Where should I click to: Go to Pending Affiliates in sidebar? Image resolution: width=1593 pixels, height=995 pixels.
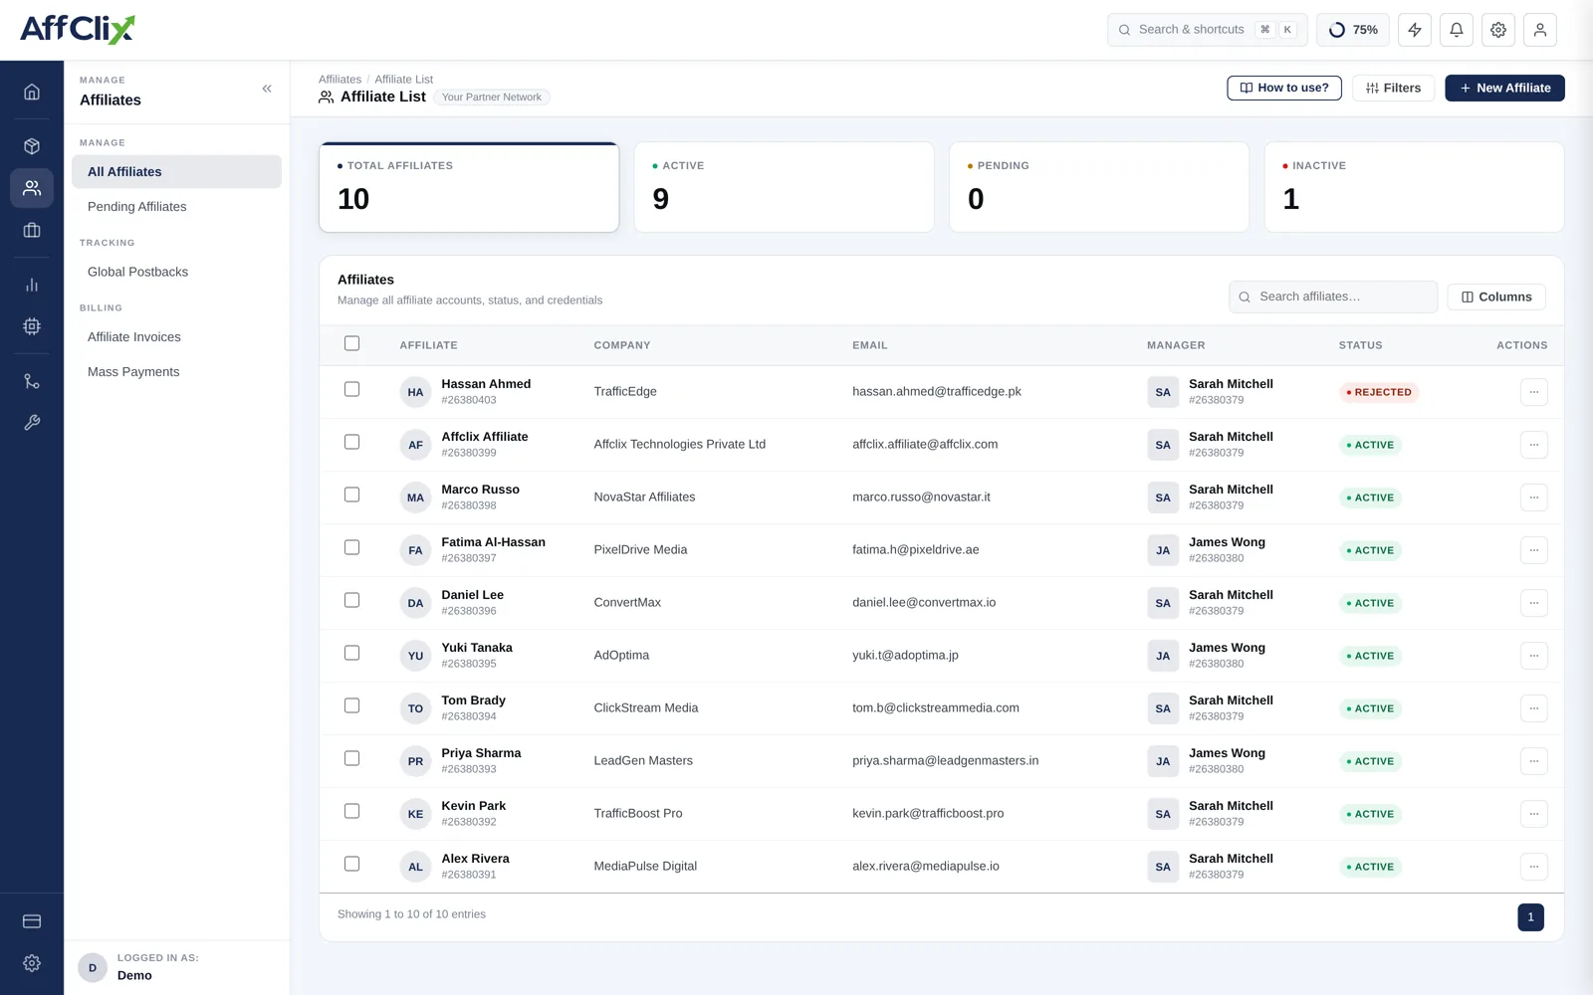(176, 207)
